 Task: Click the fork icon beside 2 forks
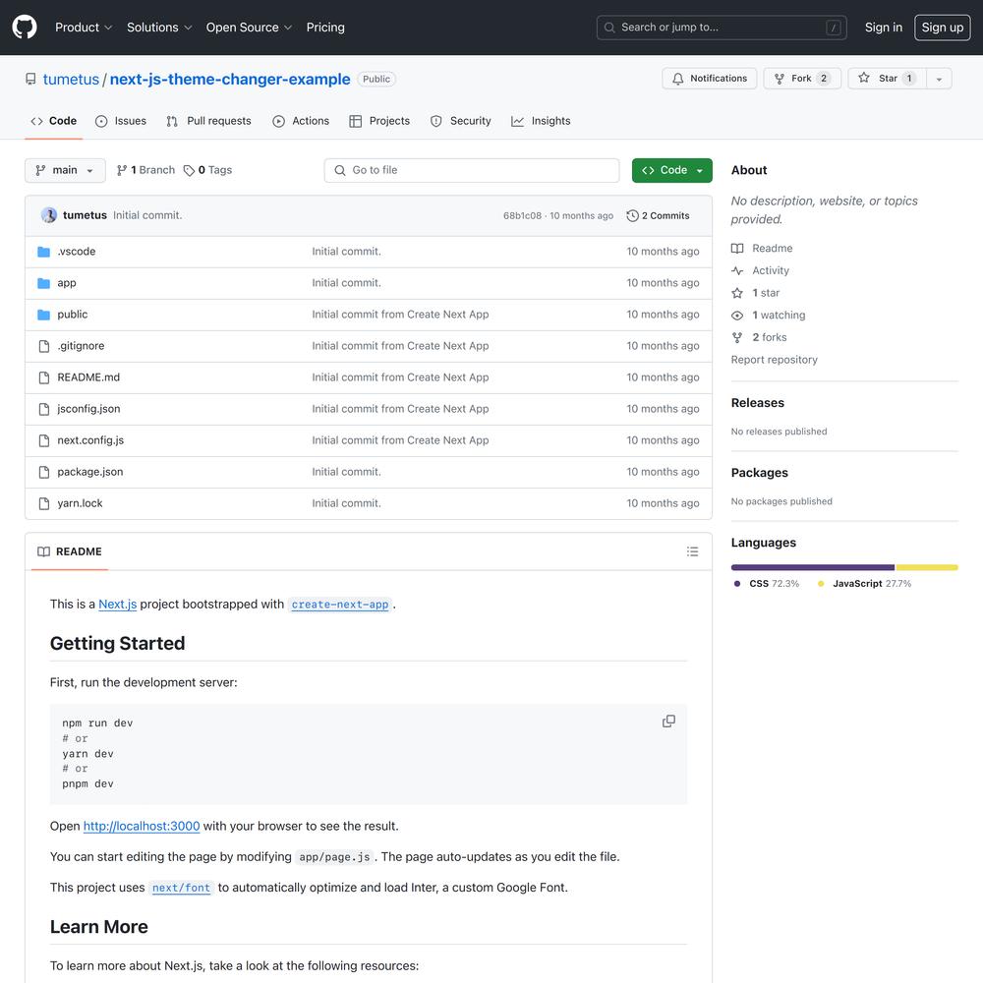(x=737, y=337)
